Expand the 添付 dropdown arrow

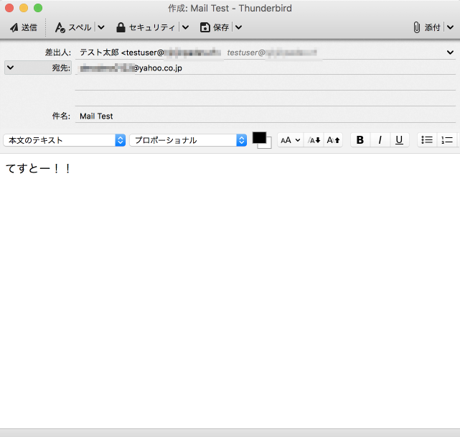point(451,27)
